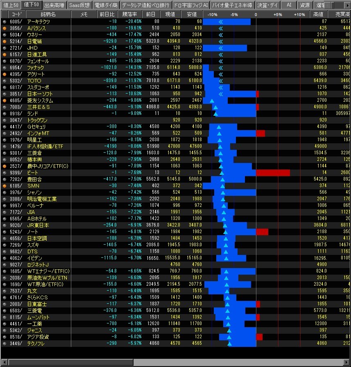Select stock name ウネリー
The image size is (351, 367).
pyautogui.click(x=34, y=35)
